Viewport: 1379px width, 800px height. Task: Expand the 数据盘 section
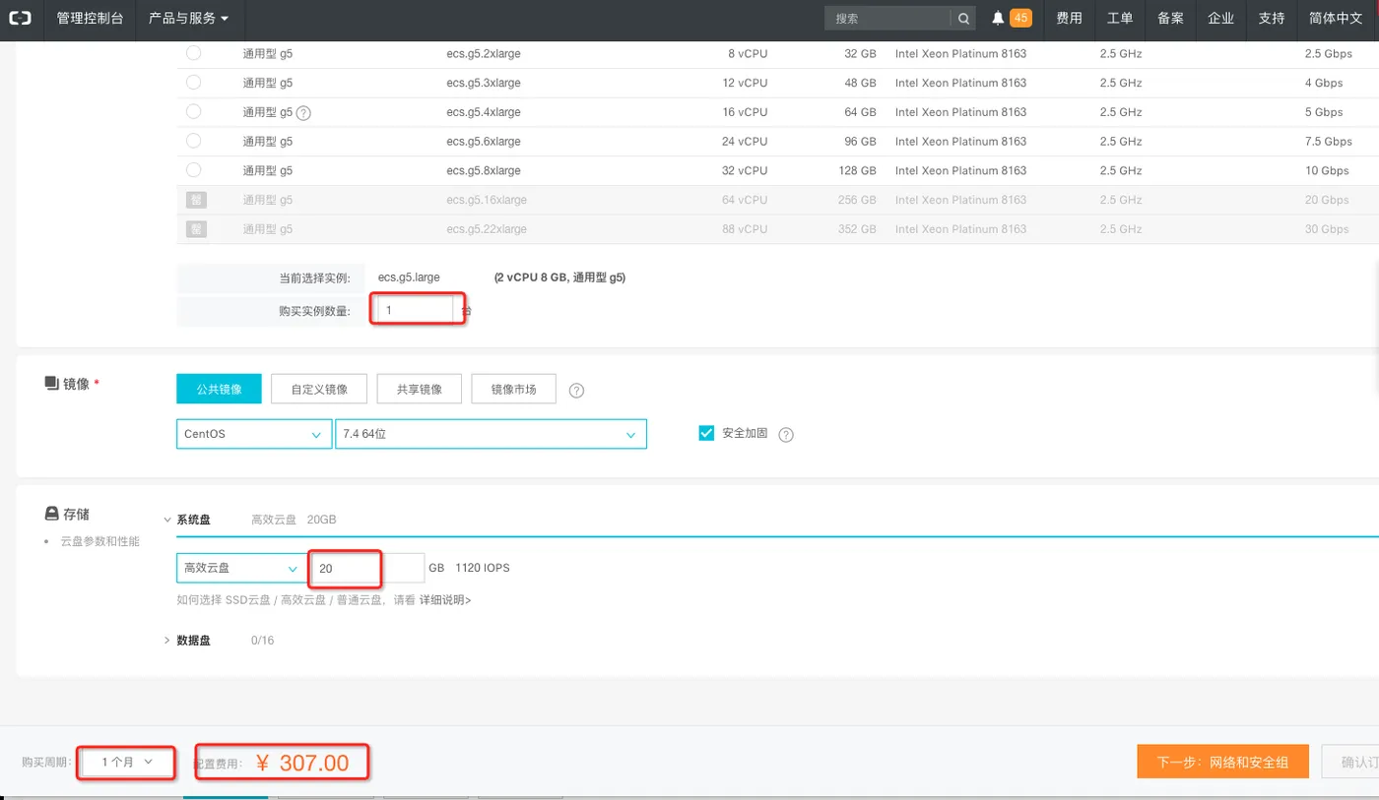pos(167,641)
